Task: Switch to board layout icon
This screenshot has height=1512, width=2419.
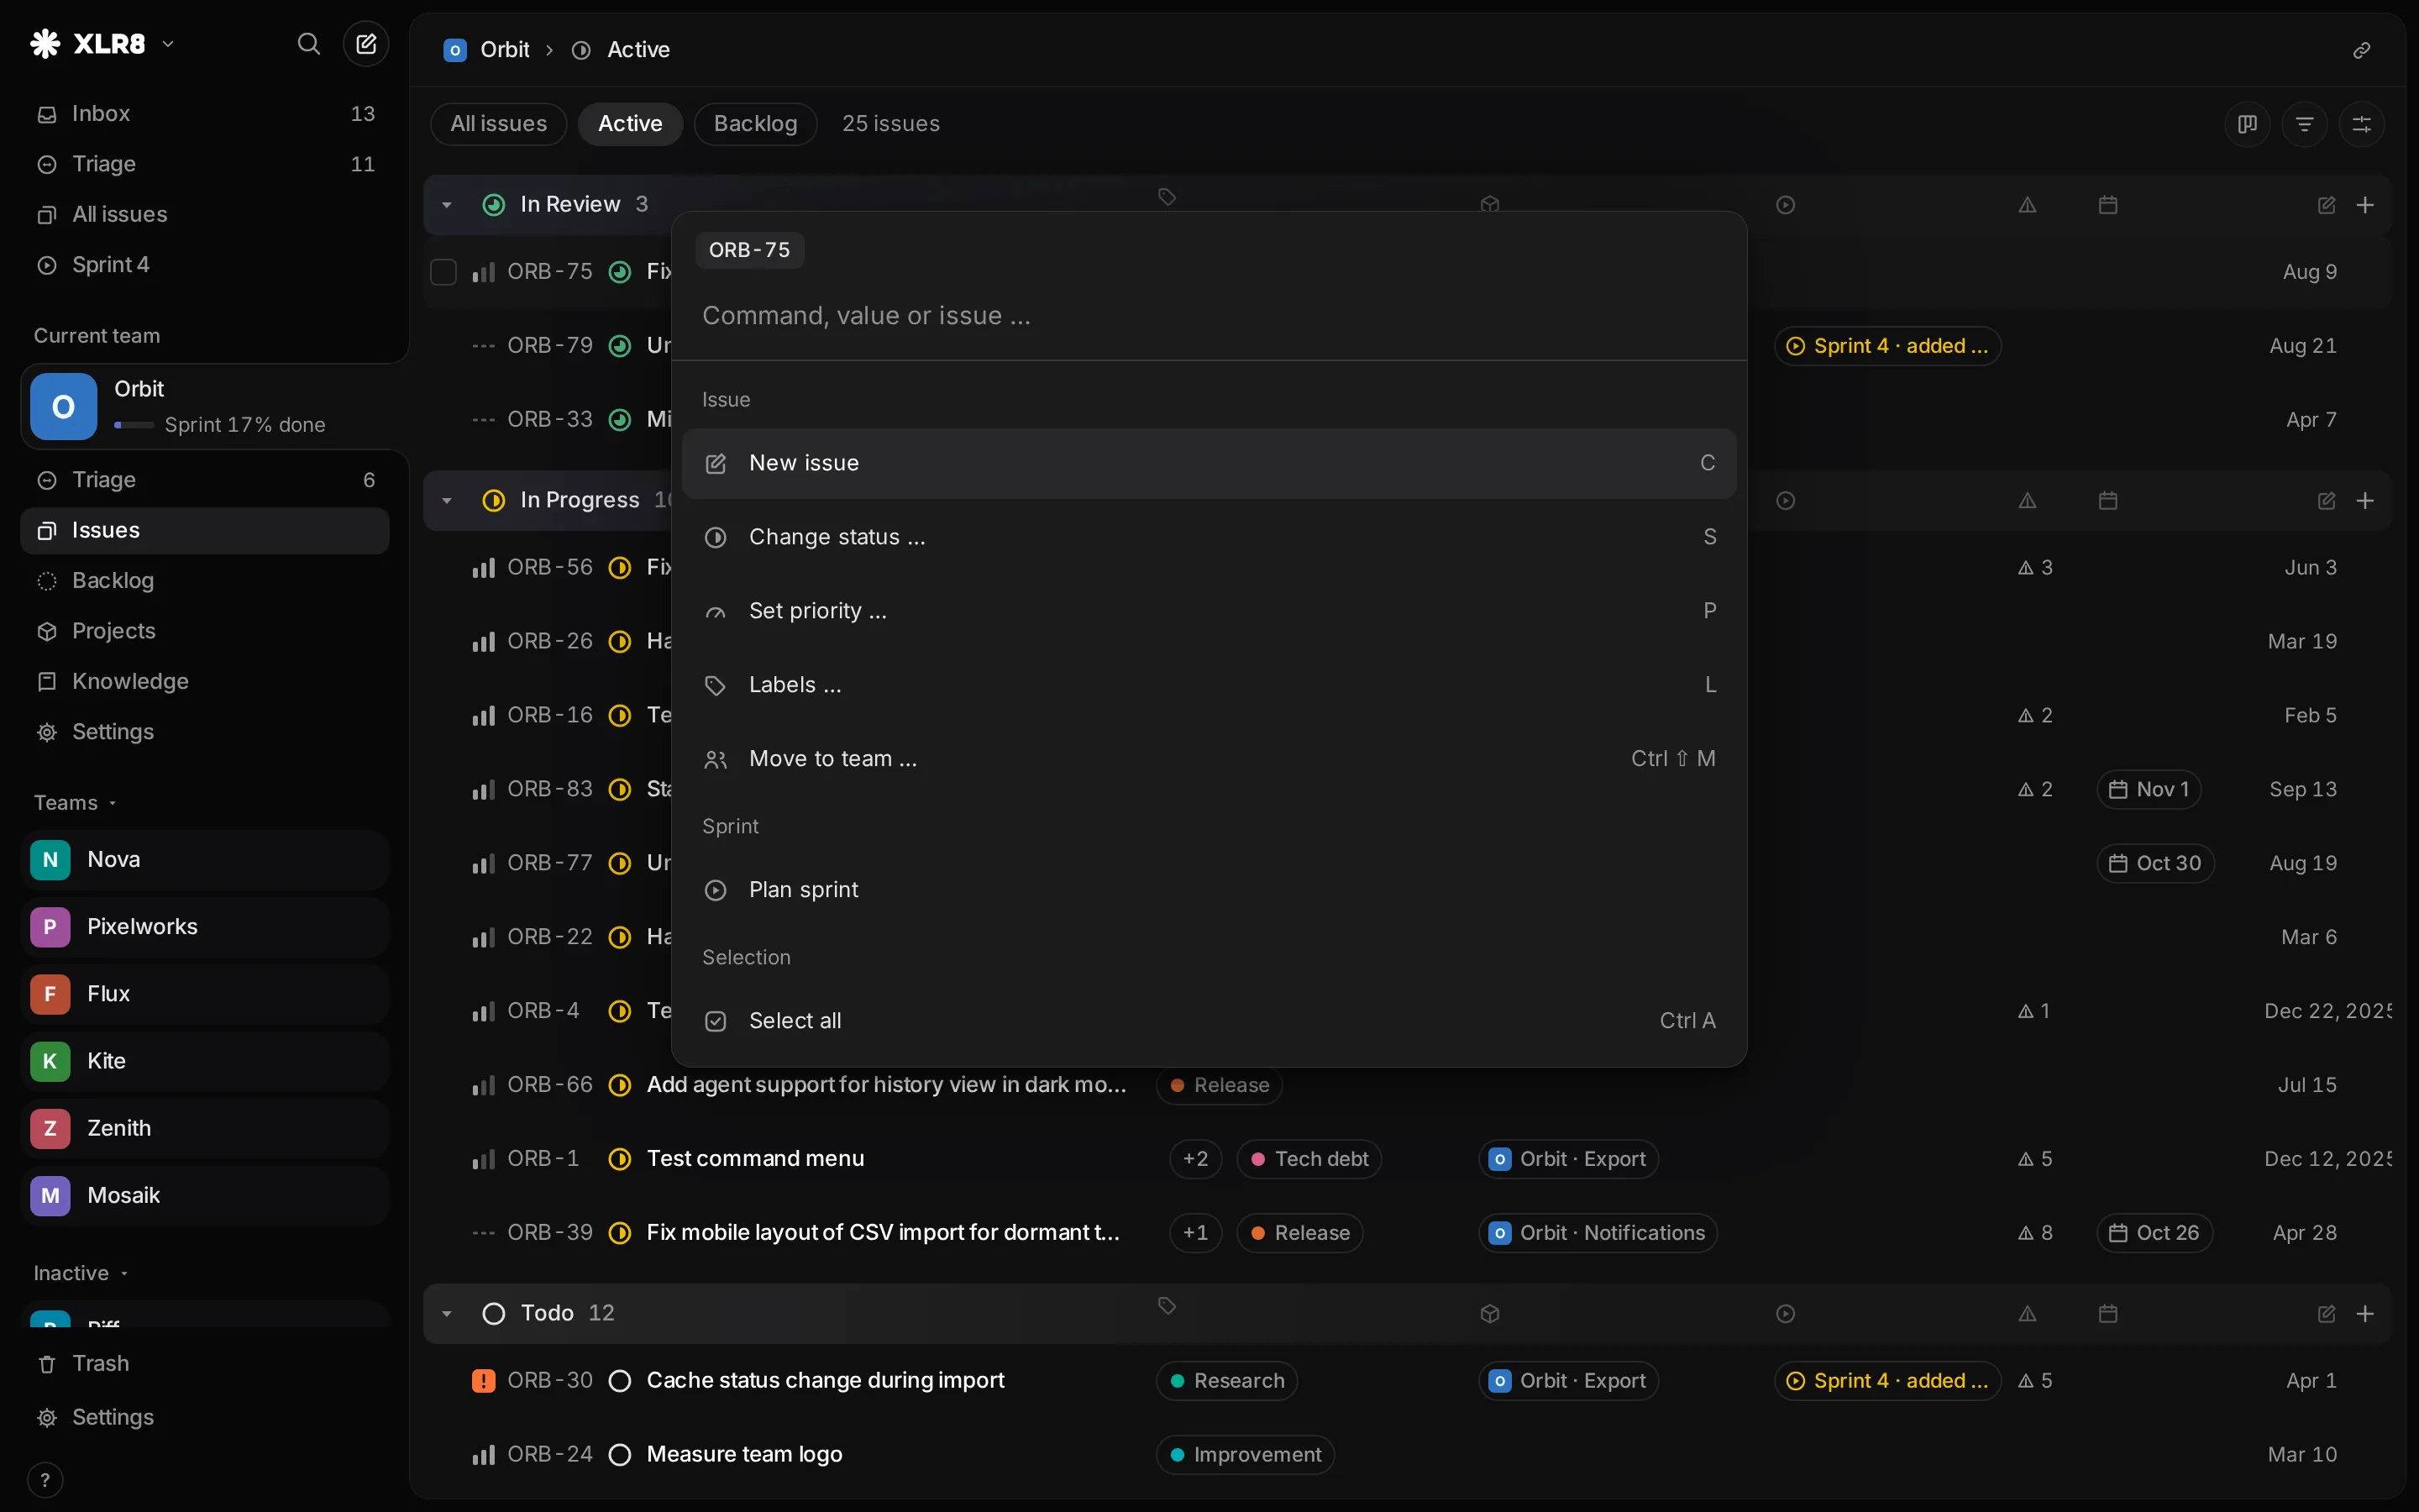Action: (2247, 124)
